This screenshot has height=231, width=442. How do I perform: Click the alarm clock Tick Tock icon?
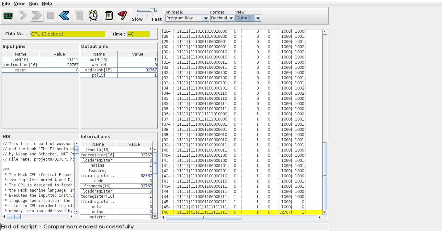tap(94, 16)
